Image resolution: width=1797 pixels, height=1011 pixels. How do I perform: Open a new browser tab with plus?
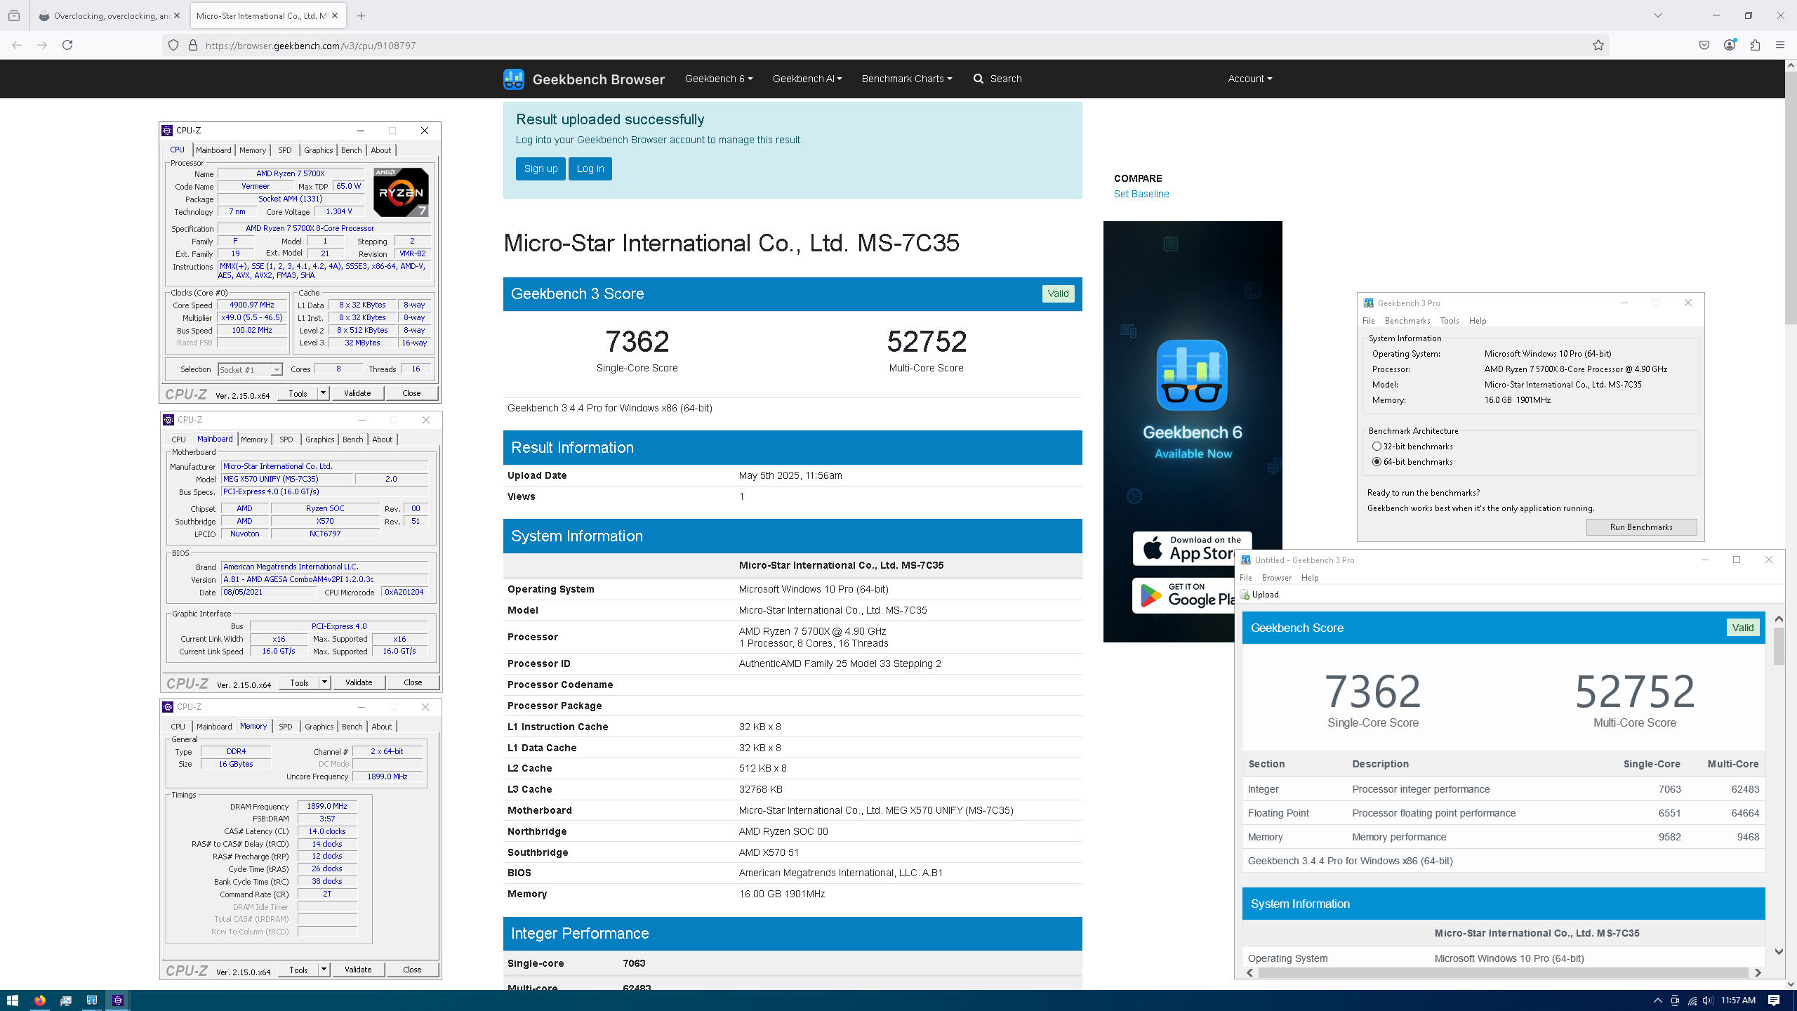(361, 15)
